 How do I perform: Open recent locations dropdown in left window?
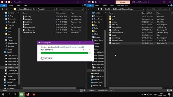[9, 9]
